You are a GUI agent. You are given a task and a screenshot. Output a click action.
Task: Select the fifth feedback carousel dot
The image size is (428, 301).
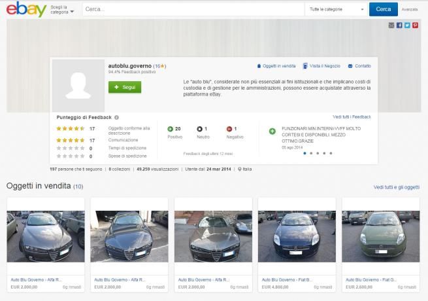point(331,153)
